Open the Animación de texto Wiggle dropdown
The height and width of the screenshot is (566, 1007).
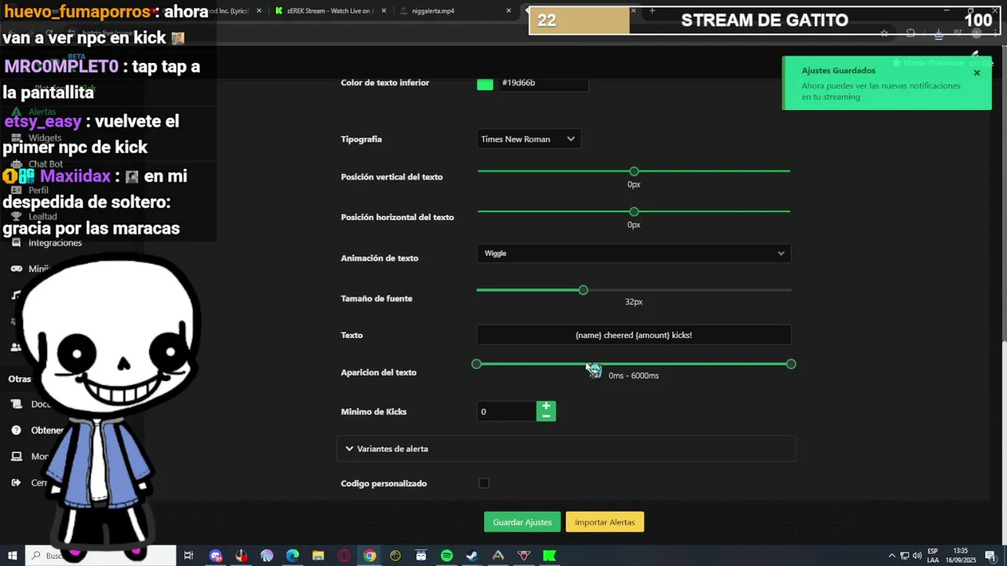click(633, 253)
